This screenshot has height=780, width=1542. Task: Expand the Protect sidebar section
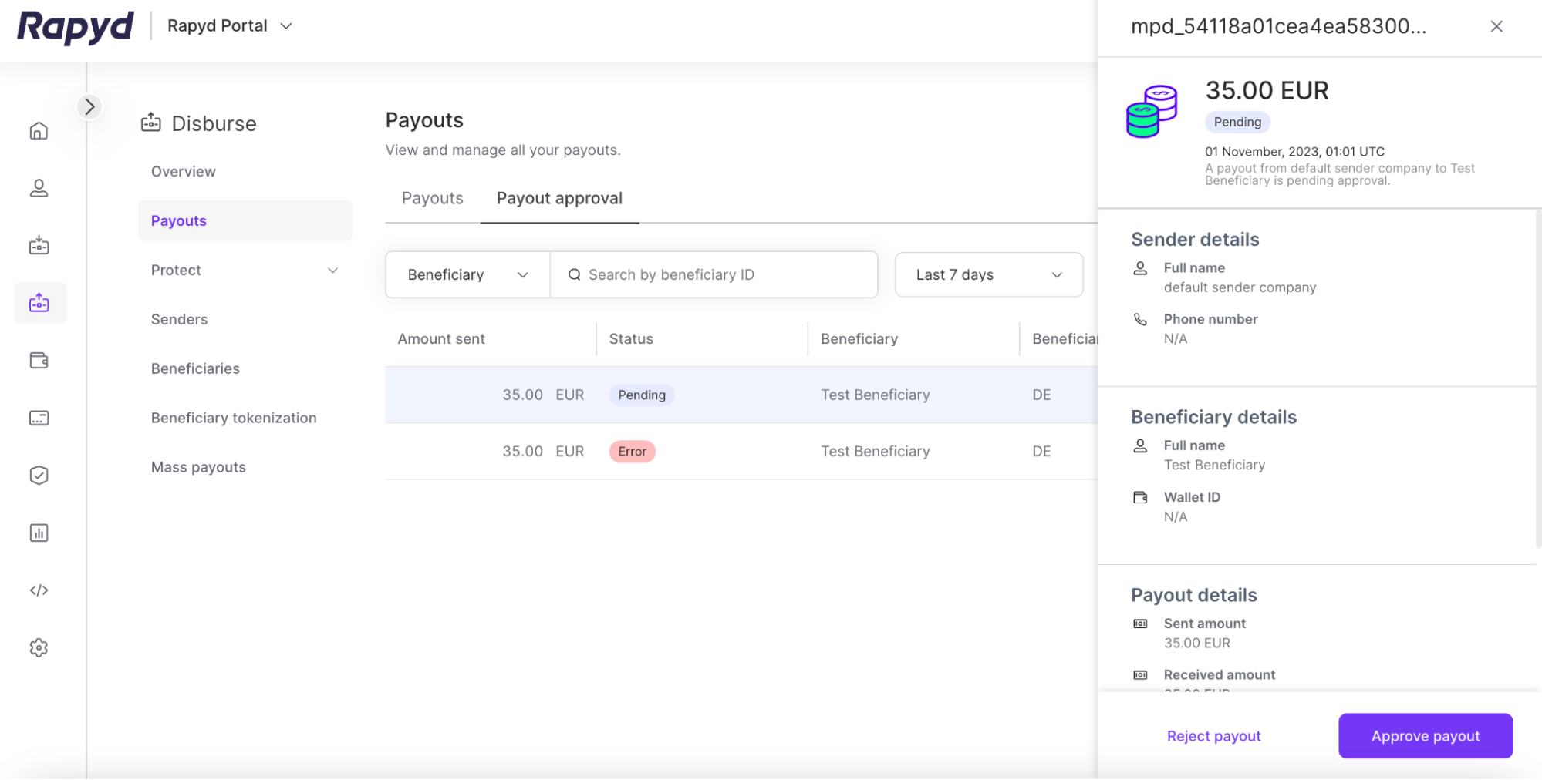(245, 270)
